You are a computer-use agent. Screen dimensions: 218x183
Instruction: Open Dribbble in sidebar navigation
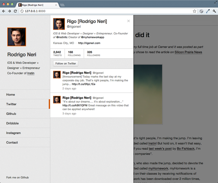(x=25, y=123)
